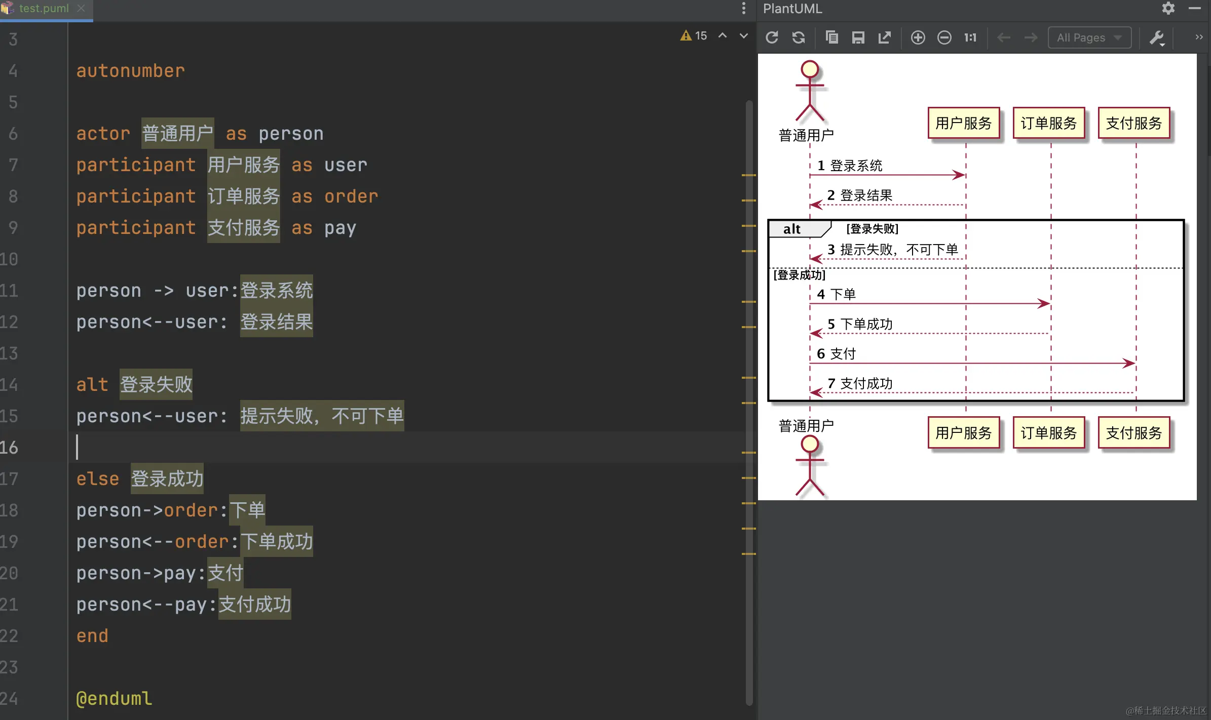
Task: Open editor tabs three-dot menu
Action: click(x=743, y=9)
